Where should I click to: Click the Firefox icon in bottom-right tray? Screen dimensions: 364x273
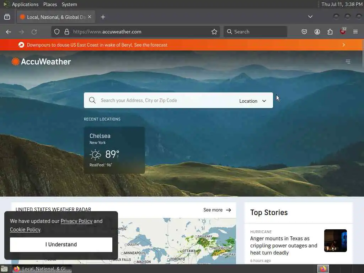click(323, 269)
